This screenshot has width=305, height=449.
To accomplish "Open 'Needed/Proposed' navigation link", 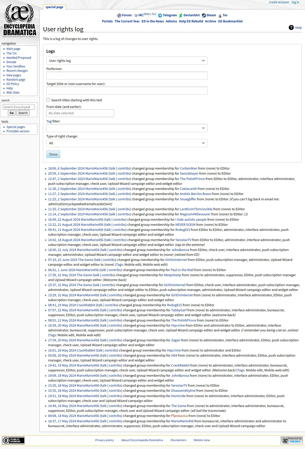I will pos(19,58).
